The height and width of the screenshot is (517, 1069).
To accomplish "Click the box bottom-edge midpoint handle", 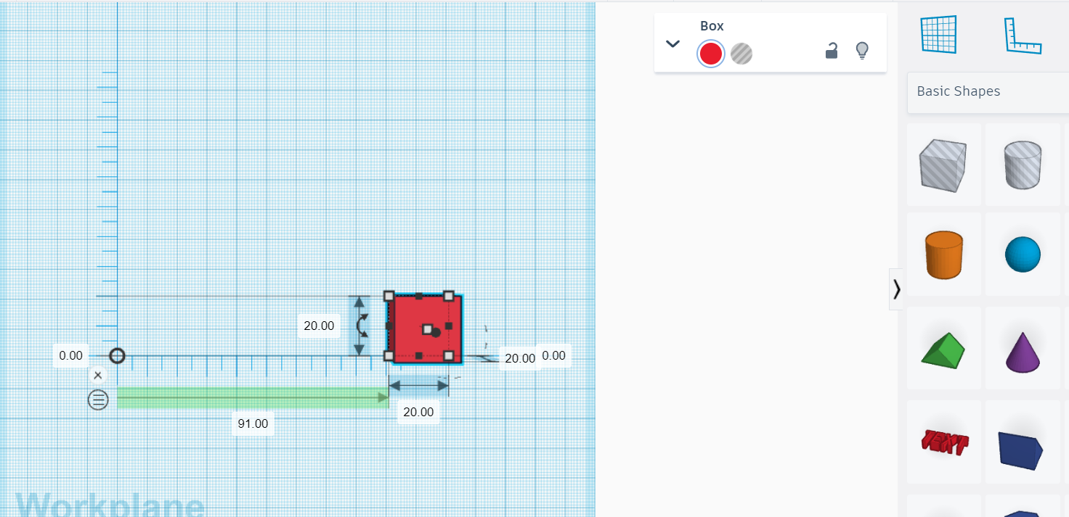I will click(419, 356).
